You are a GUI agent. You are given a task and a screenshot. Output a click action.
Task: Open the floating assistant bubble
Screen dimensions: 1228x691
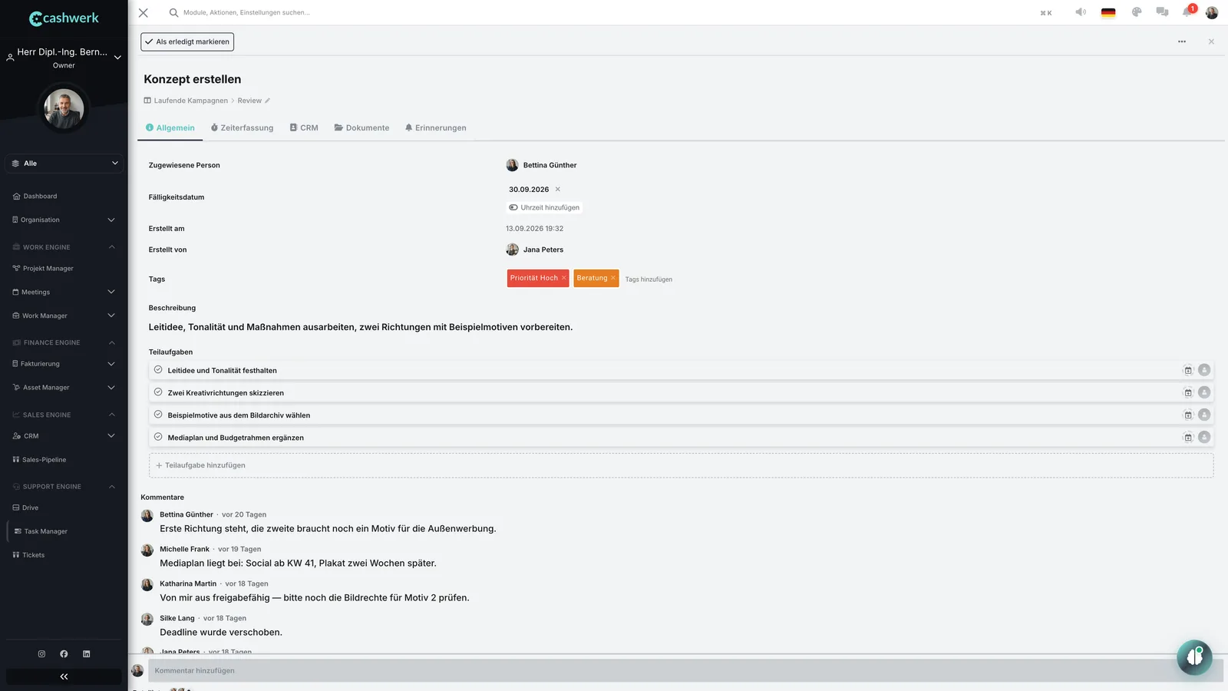tap(1194, 657)
